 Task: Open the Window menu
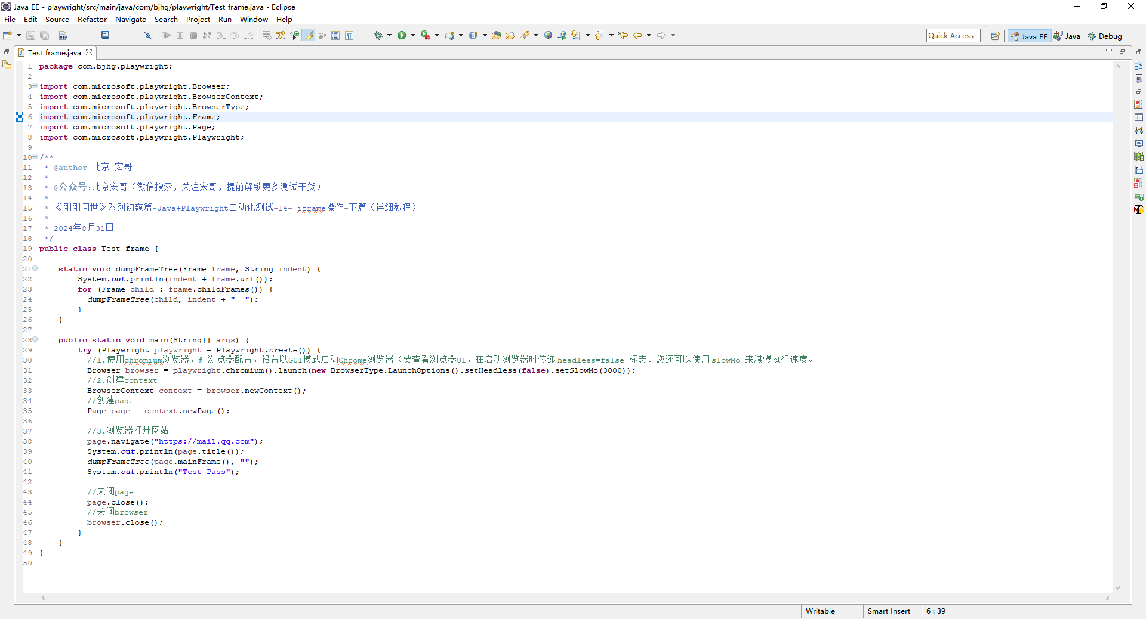click(254, 20)
